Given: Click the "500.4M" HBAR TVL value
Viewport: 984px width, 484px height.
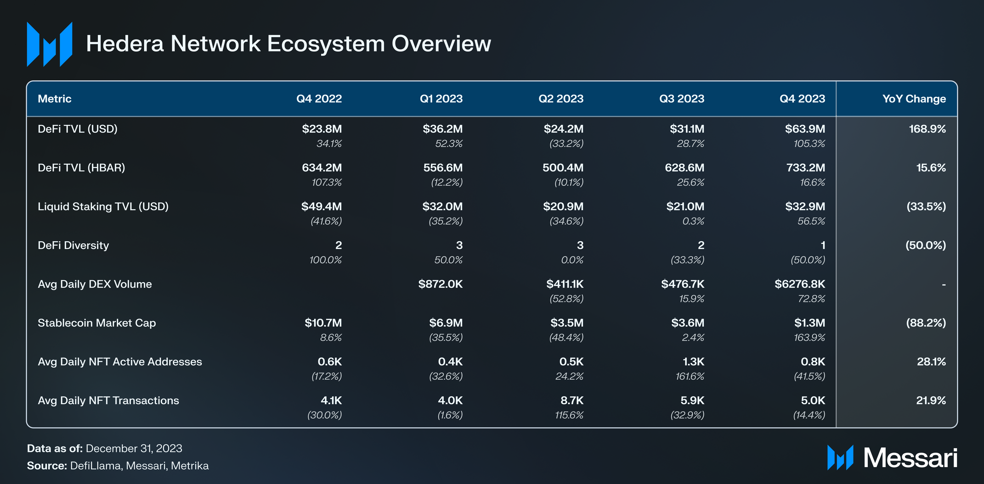Looking at the screenshot, I should pyautogui.click(x=563, y=168).
